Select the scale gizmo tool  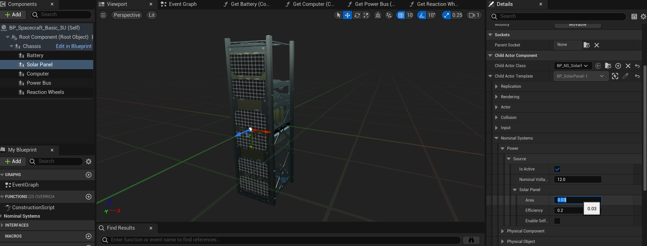pyautogui.click(x=366, y=15)
